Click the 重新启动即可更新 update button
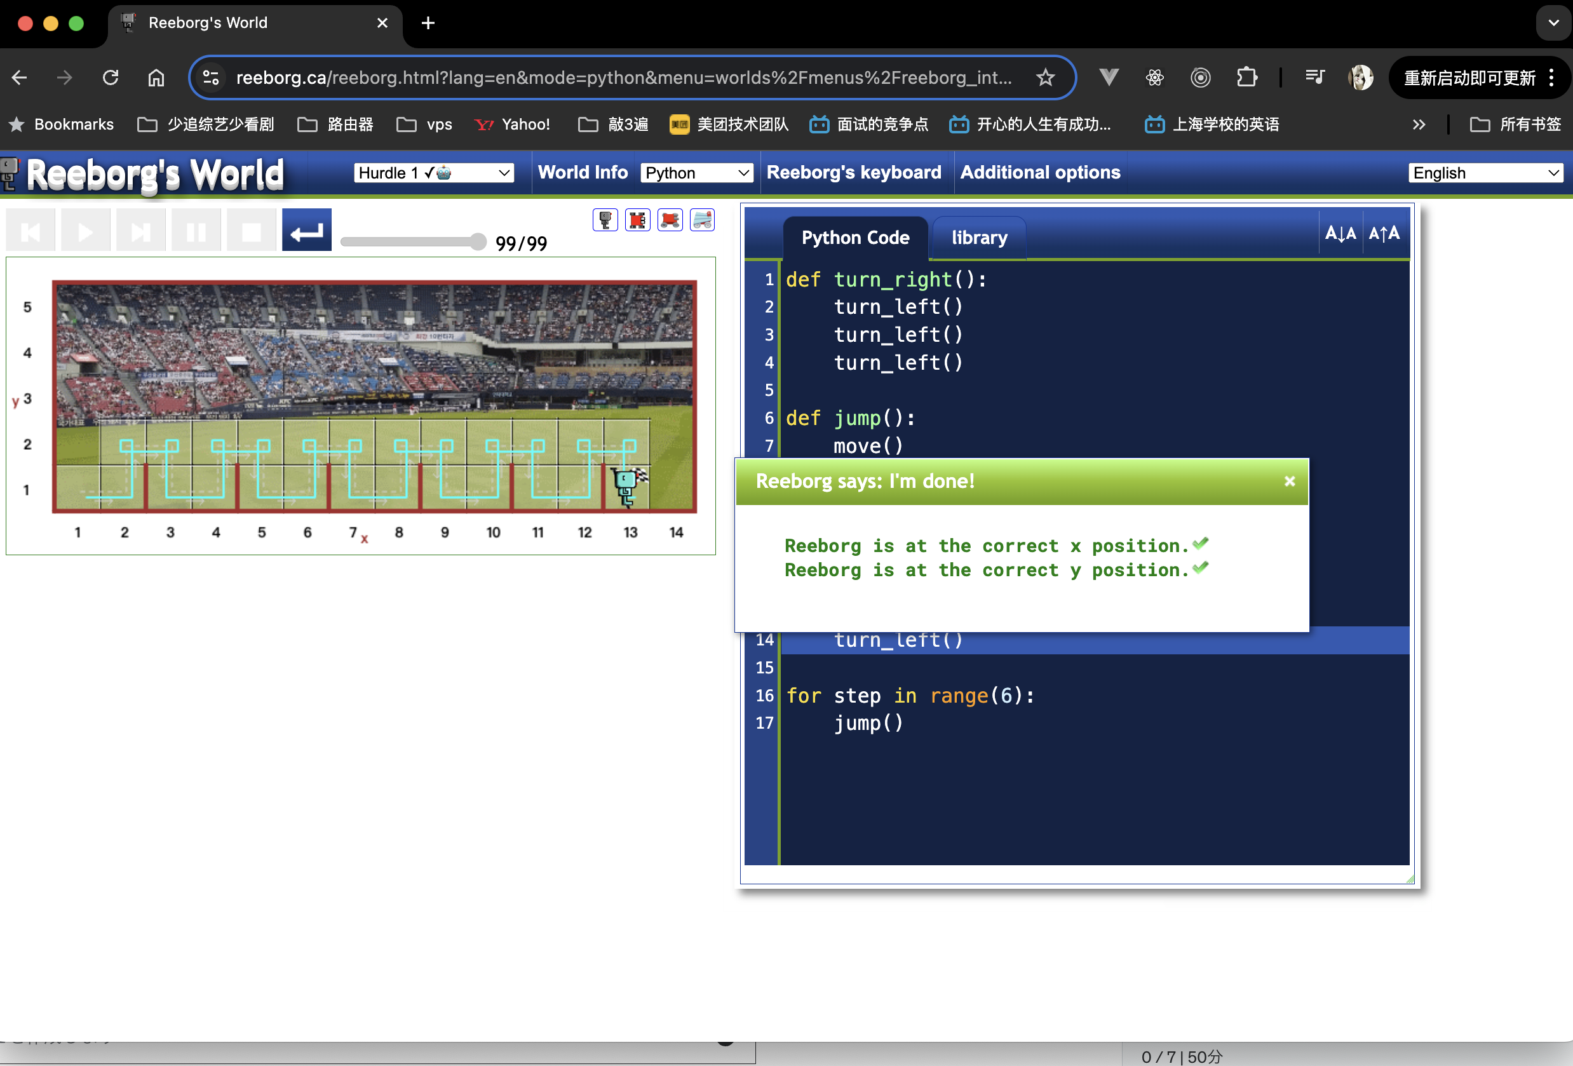 pyautogui.click(x=1469, y=78)
